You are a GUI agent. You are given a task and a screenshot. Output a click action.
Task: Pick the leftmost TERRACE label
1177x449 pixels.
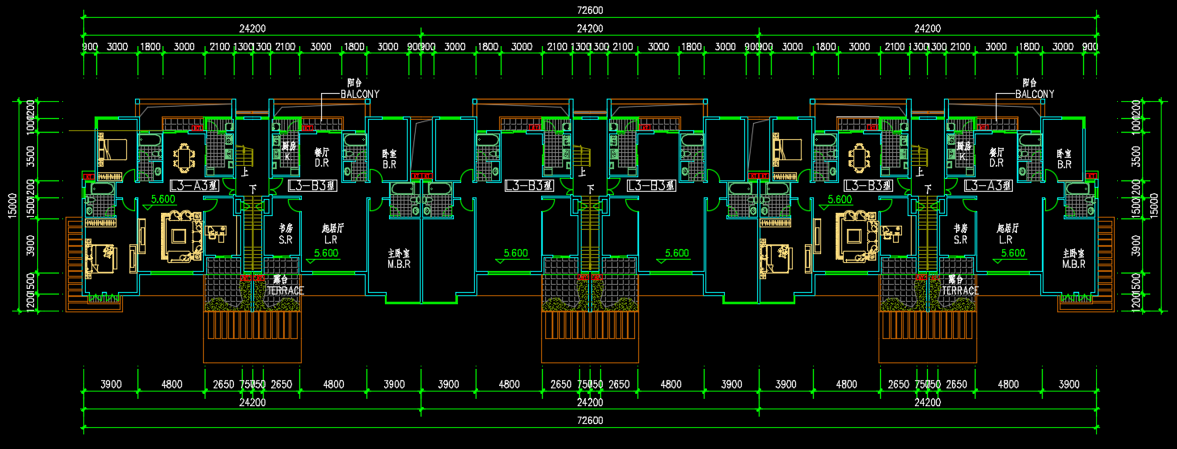pos(286,290)
